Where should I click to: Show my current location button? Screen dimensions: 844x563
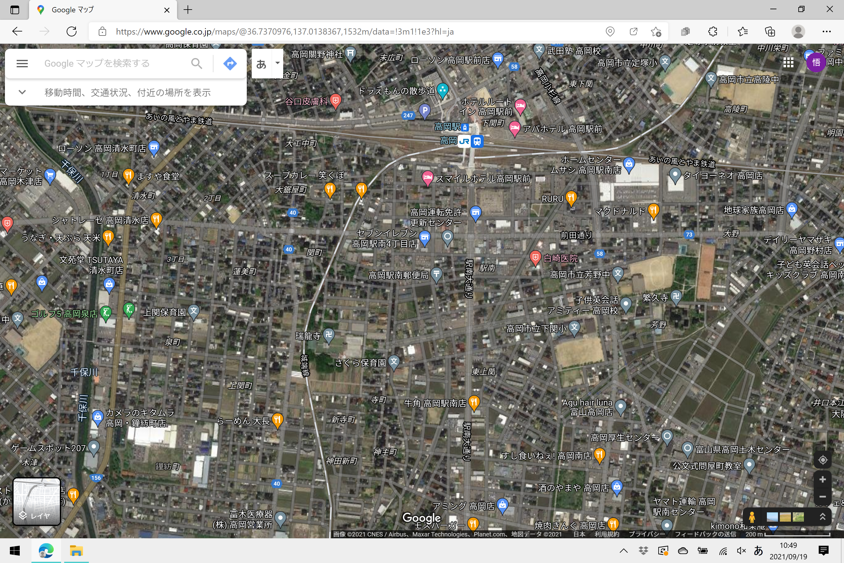point(822,460)
